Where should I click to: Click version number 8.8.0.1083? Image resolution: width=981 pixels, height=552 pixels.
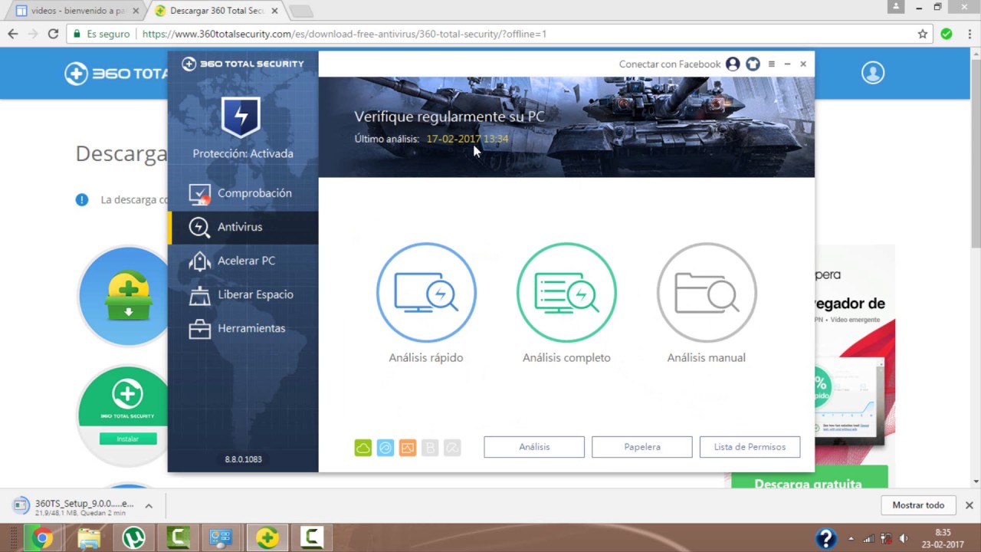pos(243,459)
